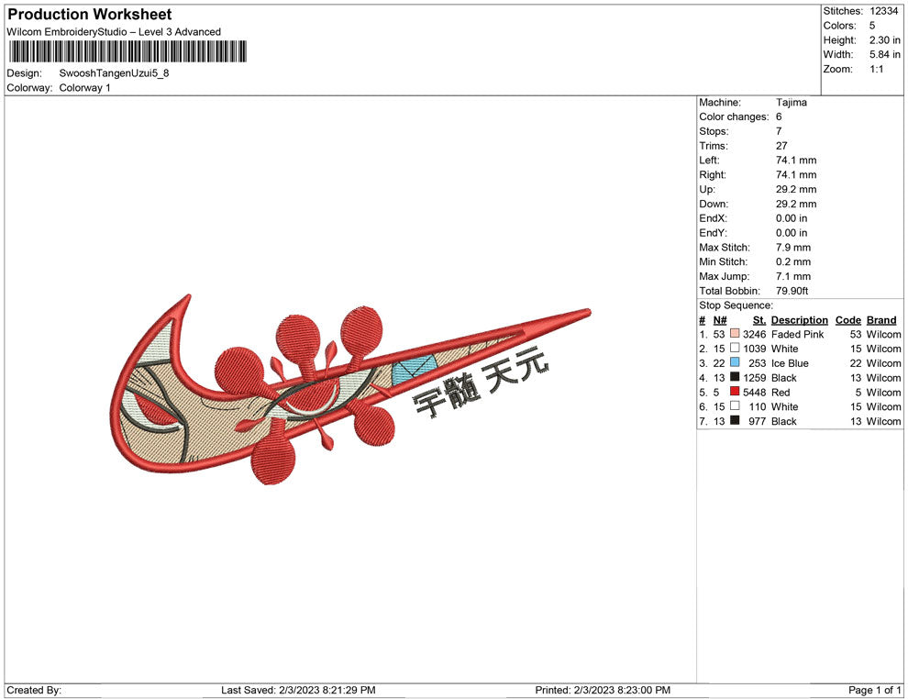
Task: Click the Left value '74.1 mm'
Action: tap(796, 160)
